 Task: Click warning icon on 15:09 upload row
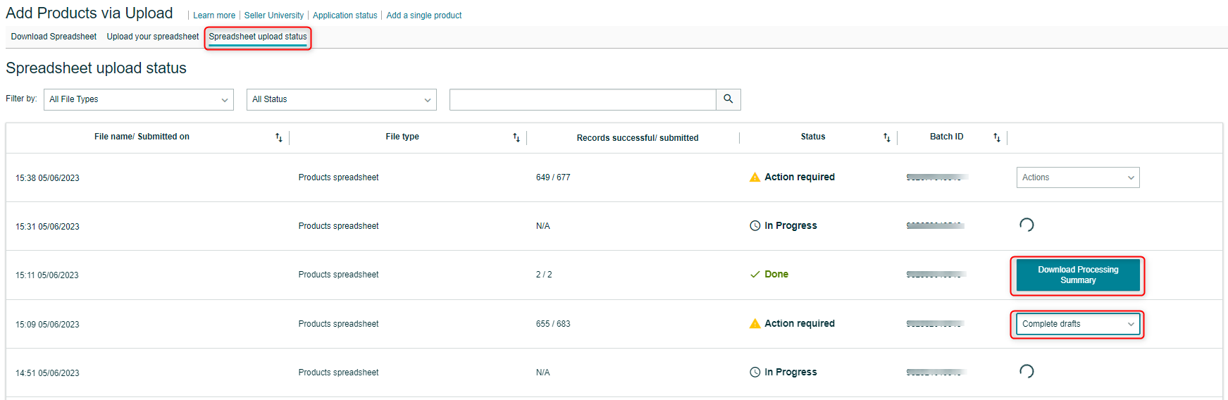[755, 324]
